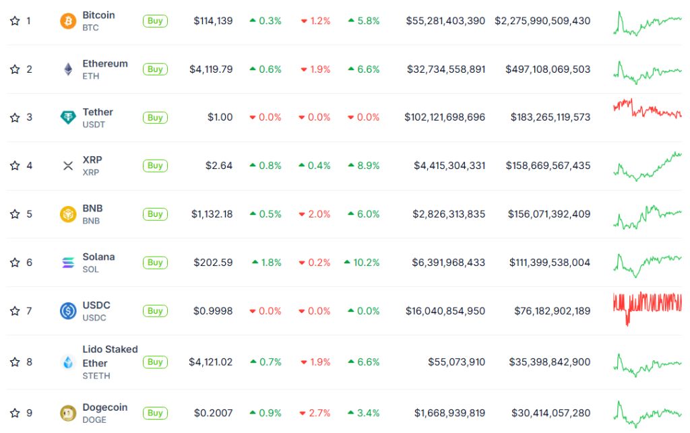The image size is (690, 433).
Task: Open the Lido Staked Ether name link
Action: pyautogui.click(x=110, y=356)
